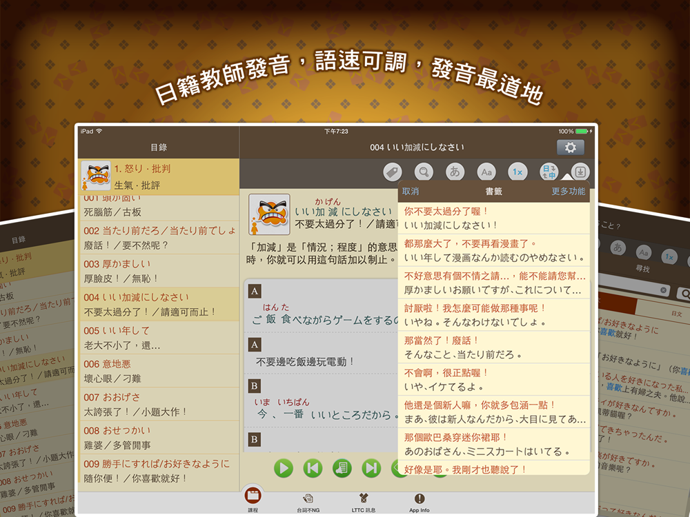Tap the tag label icon
690x517 pixels.
click(x=392, y=172)
